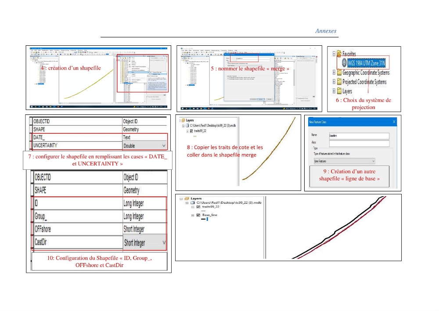
Task: Click the Projected Coordinate Systems folder icon
Action: pos(339,82)
